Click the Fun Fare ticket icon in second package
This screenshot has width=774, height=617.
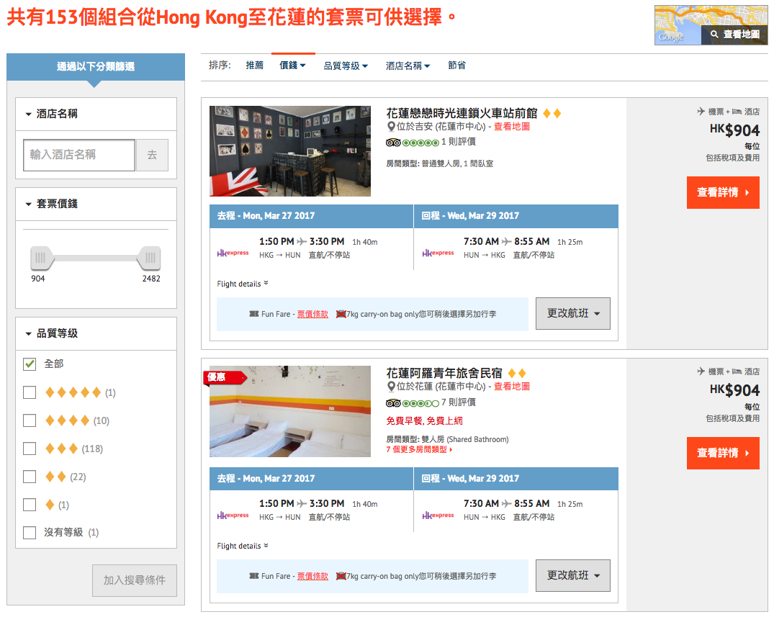pos(254,576)
